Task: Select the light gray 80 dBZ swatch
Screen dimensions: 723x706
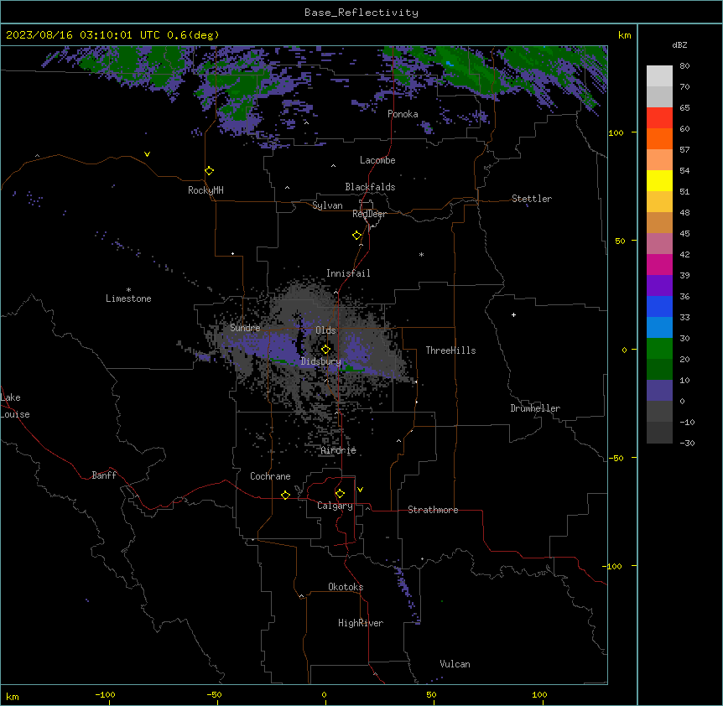Action: 659,76
